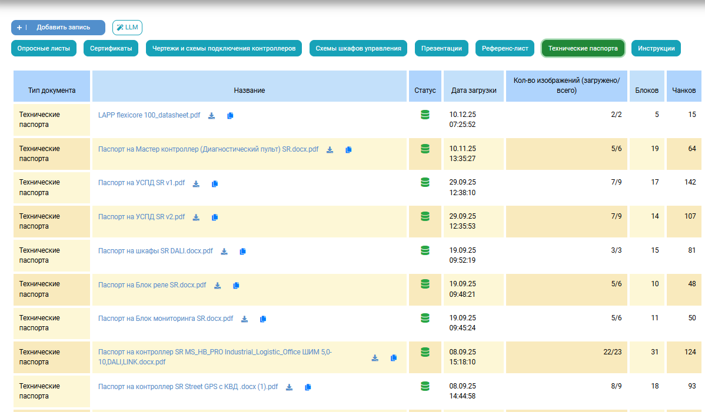Download LAPP flexicore 100_datasheet.pdf file
The width and height of the screenshot is (705, 412).
tap(212, 116)
